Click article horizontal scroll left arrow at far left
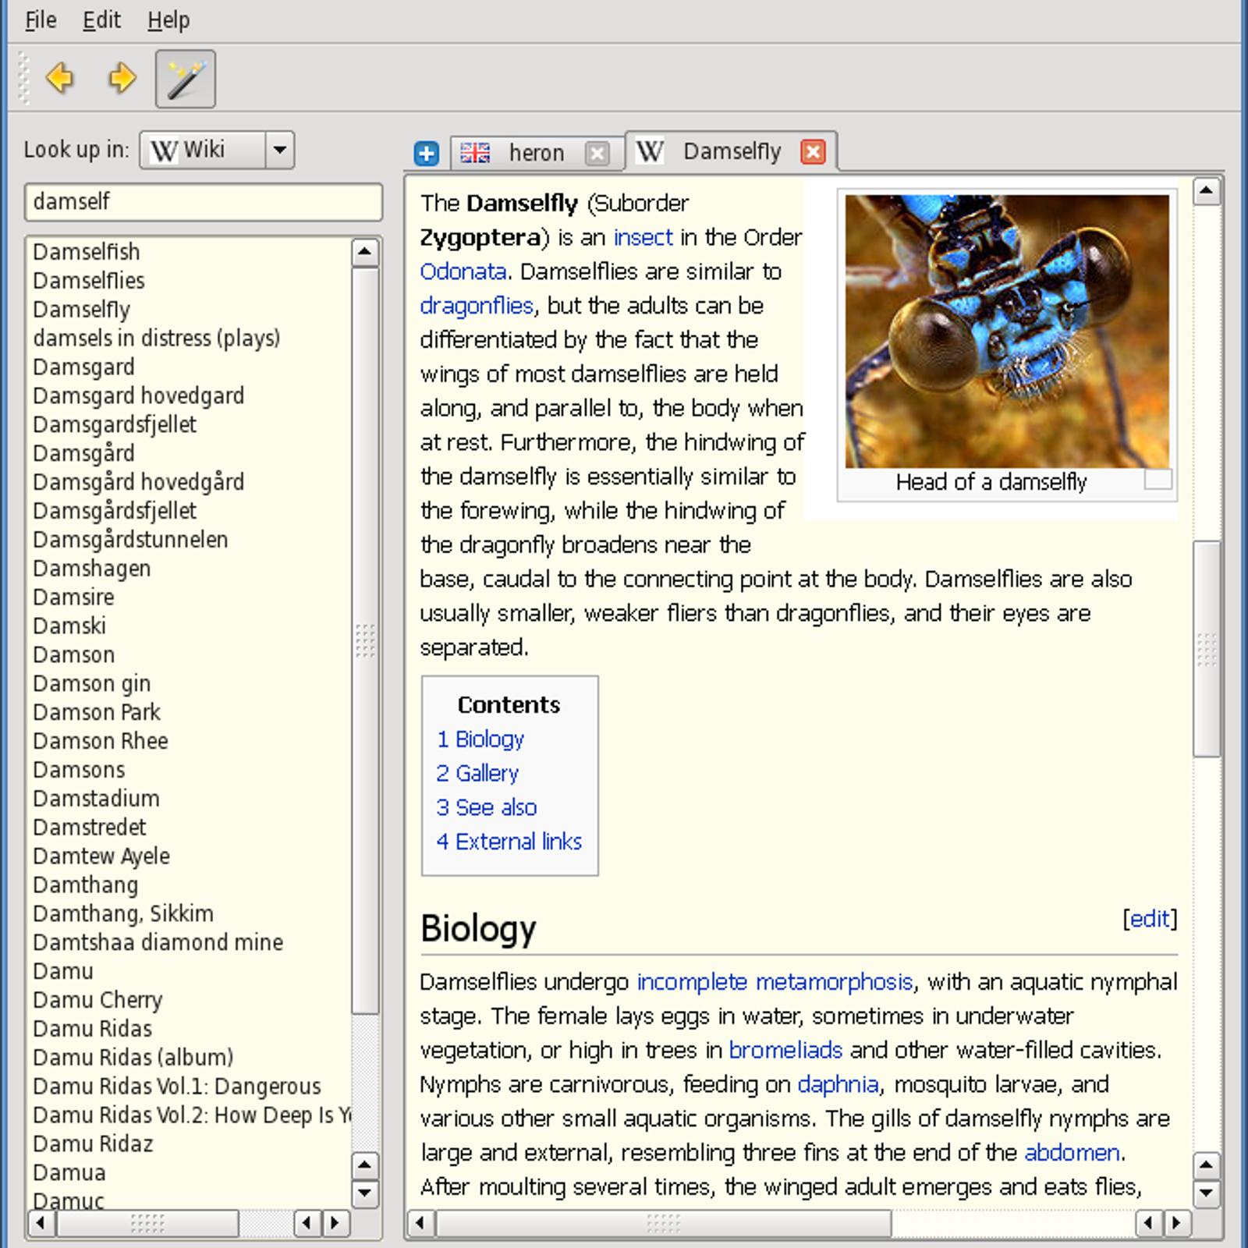The image size is (1248, 1248). click(420, 1223)
